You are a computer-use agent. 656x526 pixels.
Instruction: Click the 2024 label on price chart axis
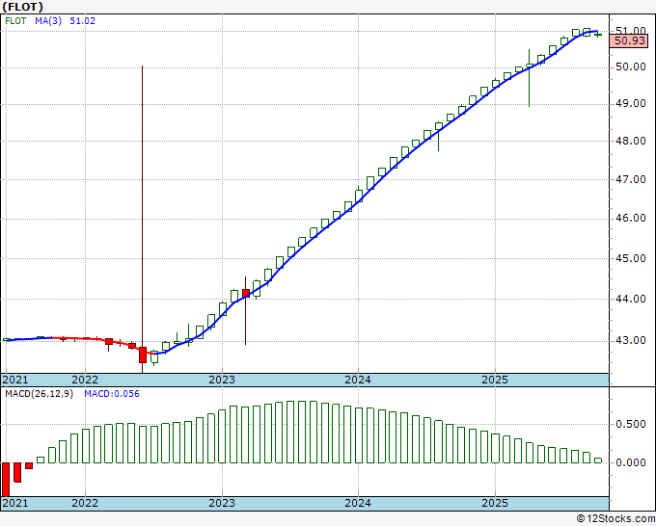(x=358, y=380)
